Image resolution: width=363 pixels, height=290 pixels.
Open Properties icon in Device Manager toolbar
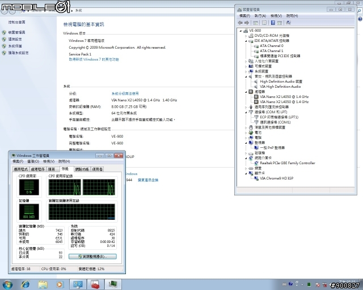(x=264, y=23)
